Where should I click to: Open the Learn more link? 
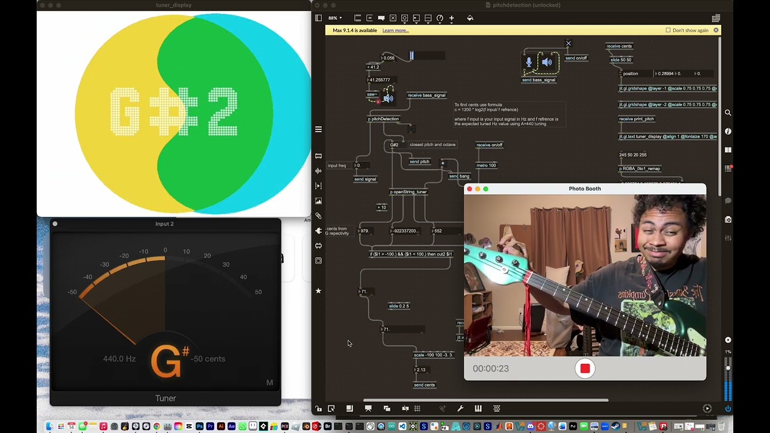tap(395, 30)
